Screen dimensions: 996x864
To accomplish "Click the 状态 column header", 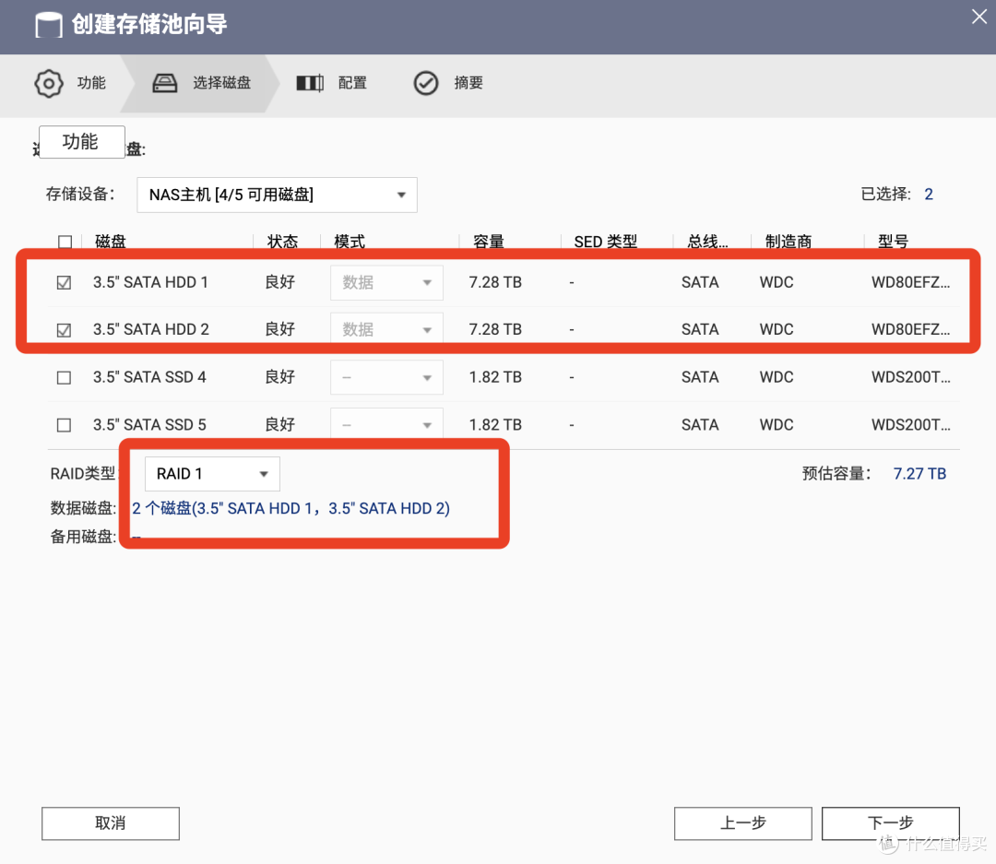I will (x=283, y=242).
